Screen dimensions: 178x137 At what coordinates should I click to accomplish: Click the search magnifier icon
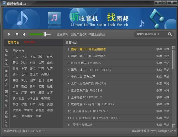point(170,34)
